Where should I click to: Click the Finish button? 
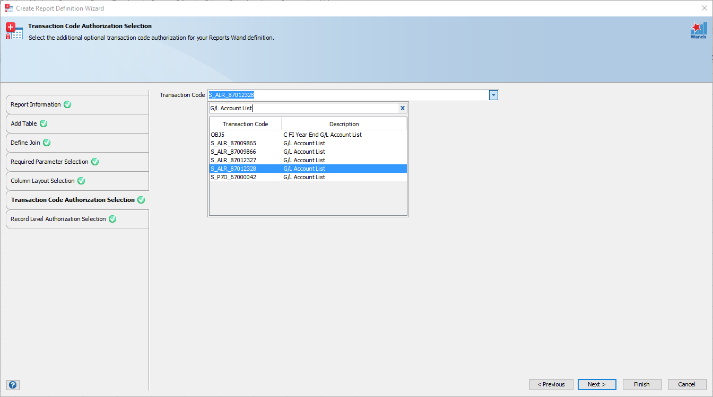tap(642, 384)
